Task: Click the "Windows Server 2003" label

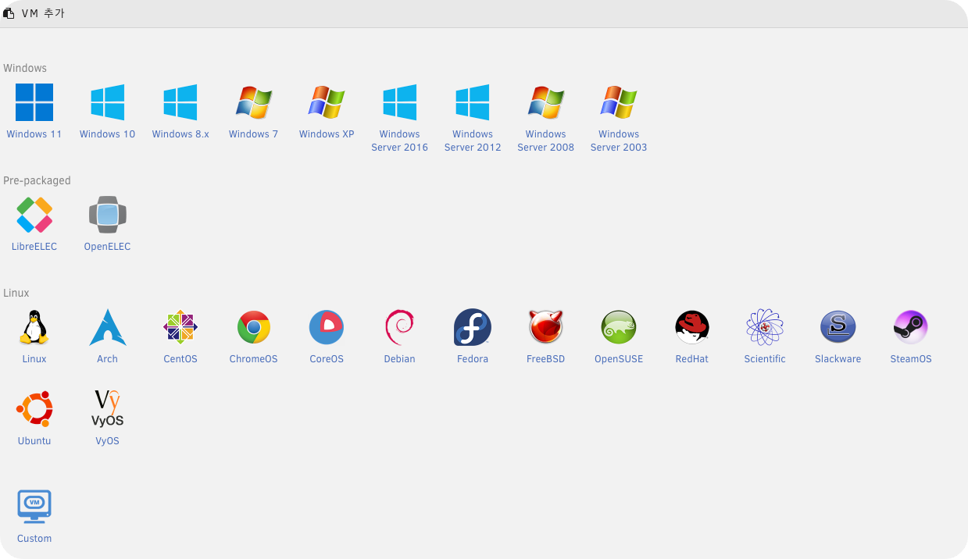Action: (619, 141)
